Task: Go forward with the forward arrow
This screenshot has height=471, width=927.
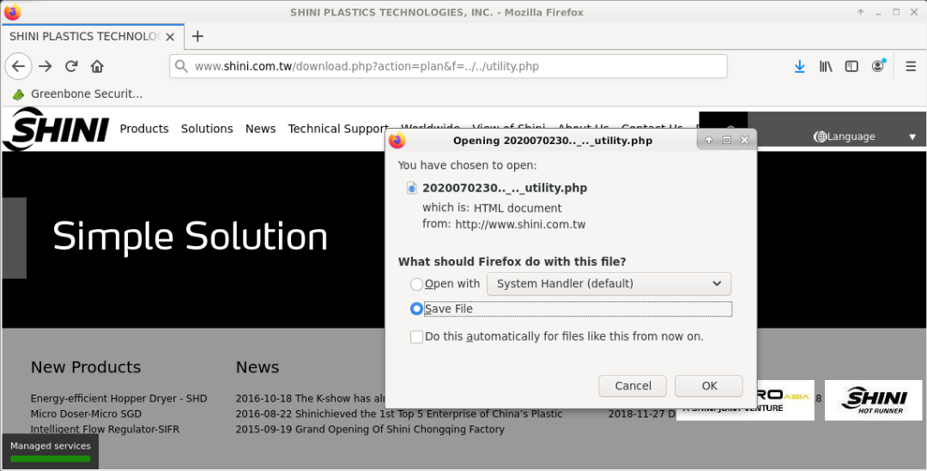Action: pyautogui.click(x=45, y=66)
